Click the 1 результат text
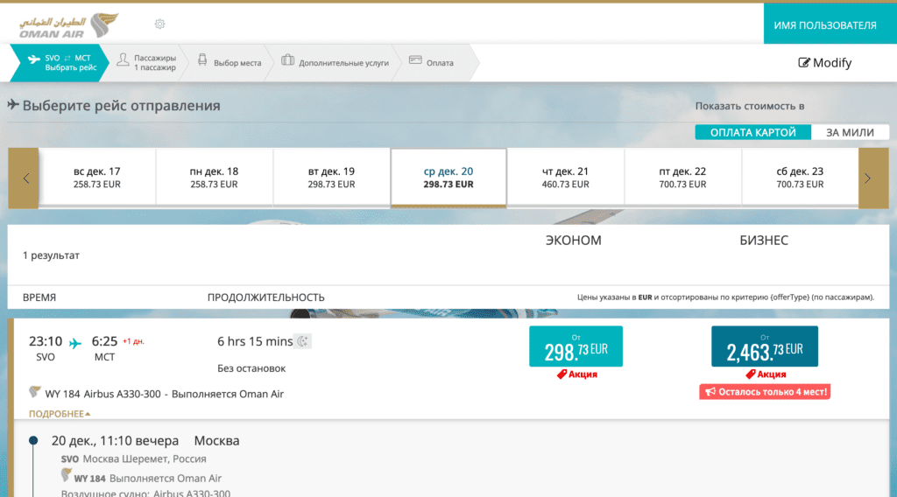The image size is (897, 497). coord(51,255)
